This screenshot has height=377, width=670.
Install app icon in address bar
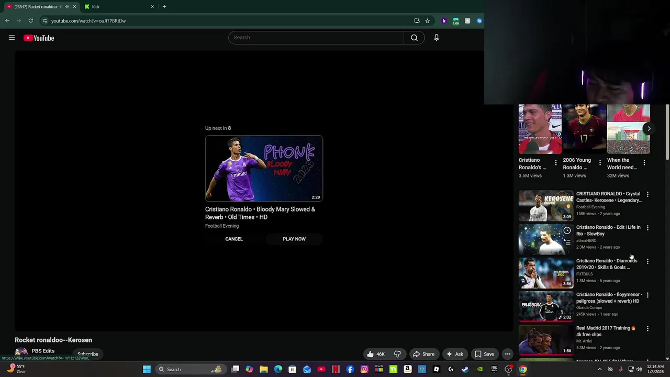(417, 21)
